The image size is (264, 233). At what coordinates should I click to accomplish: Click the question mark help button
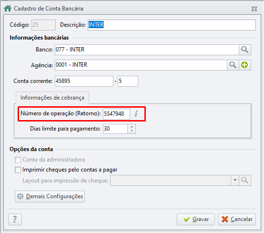click(x=15, y=219)
